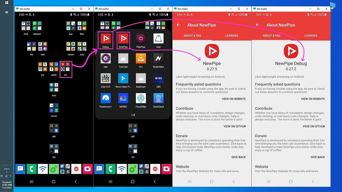342x192 pixels.
Task: Open the Debug app in vid folder
Action: tap(106, 39)
